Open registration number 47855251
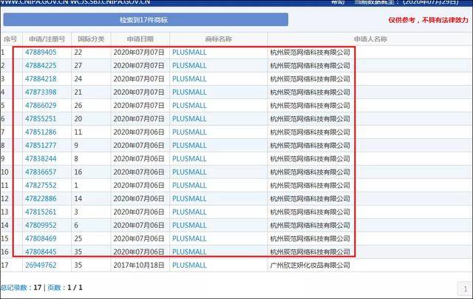 tap(41, 118)
